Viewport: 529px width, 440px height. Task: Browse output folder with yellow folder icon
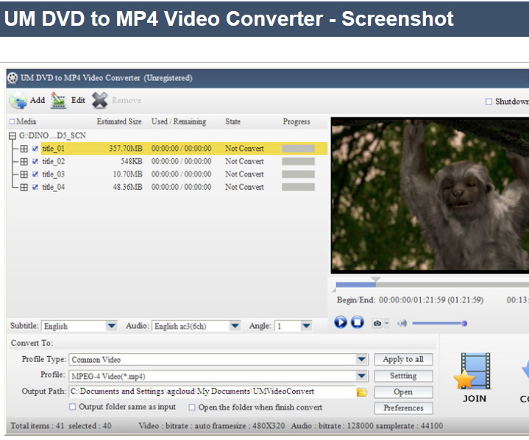pyautogui.click(x=362, y=392)
